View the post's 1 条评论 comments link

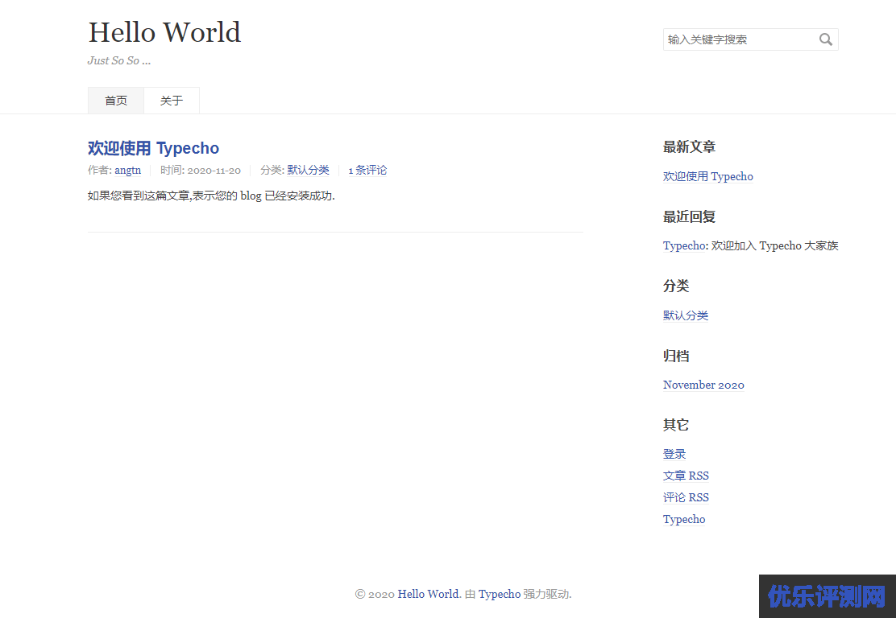(367, 170)
